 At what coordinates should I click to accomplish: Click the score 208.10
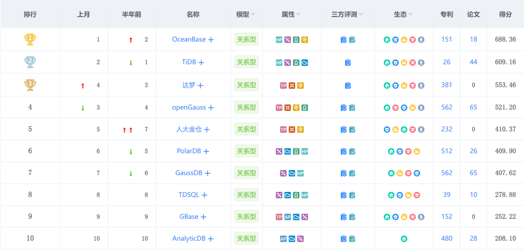(x=505, y=238)
